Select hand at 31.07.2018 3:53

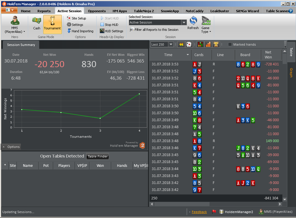[216, 64]
